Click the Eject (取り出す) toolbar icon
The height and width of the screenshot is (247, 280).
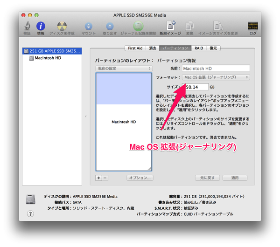110,26
